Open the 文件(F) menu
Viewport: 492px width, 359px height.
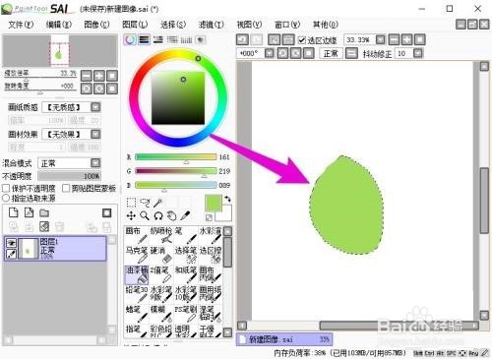click(x=21, y=25)
